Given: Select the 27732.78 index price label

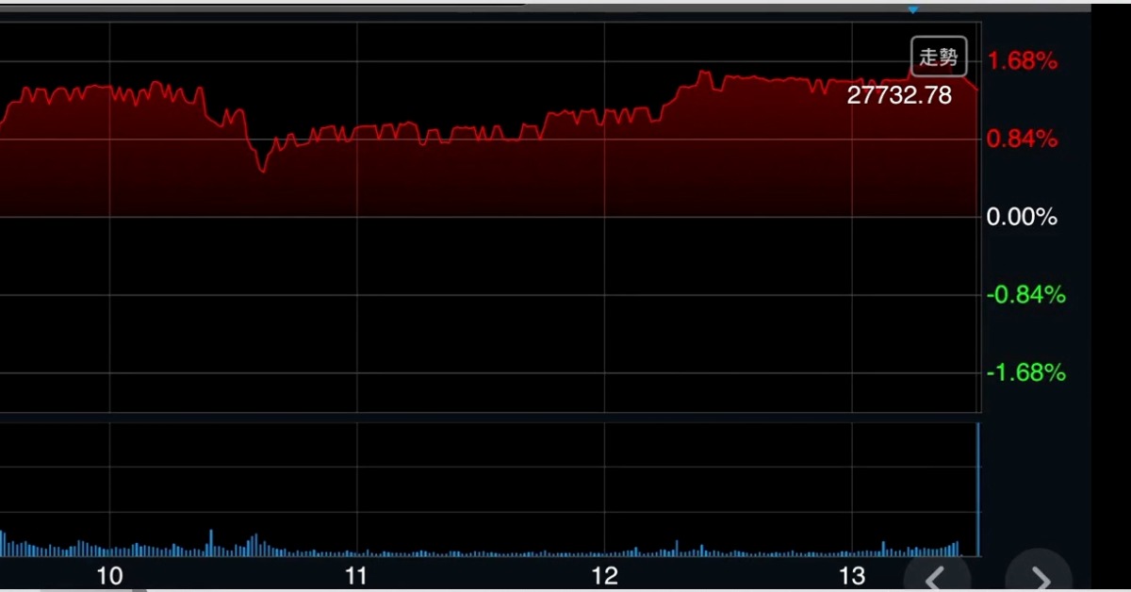Looking at the screenshot, I should [899, 95].
